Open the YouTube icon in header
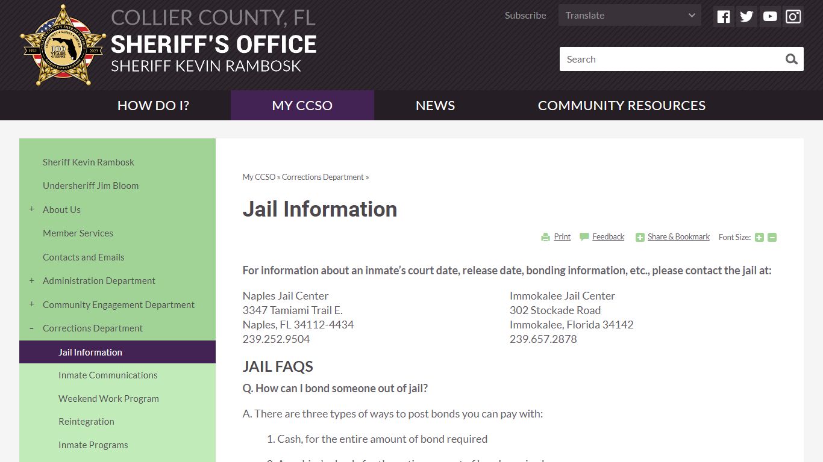Image resolution: width=823 pixels, height=462 pixels. (770, 16)
